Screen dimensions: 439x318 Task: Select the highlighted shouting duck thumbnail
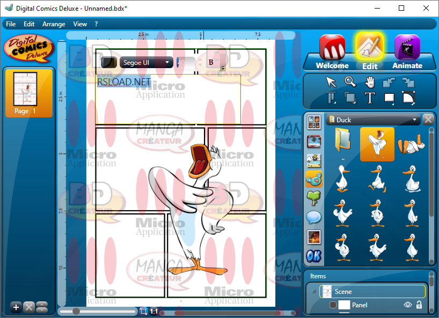(377, 144)
